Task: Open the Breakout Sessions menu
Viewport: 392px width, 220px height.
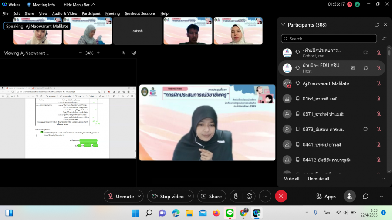Action: (140, 13)
